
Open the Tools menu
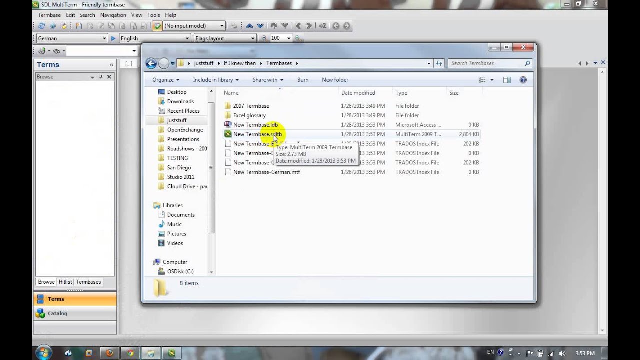[x=153, y=15]
